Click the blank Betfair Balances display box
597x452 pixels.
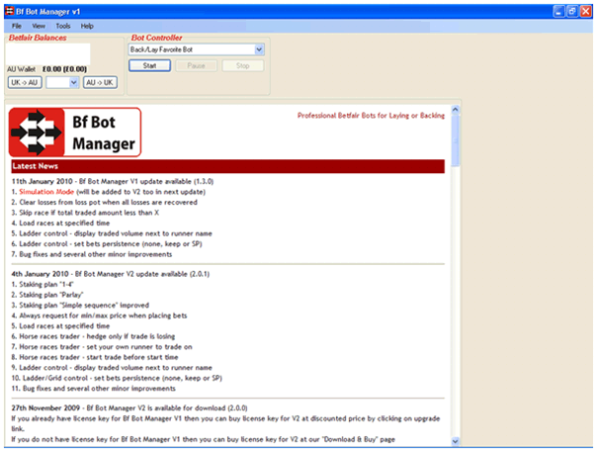[x=48, y=53]
